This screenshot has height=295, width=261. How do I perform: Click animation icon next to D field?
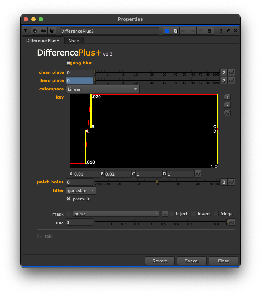tap(198, 174)
